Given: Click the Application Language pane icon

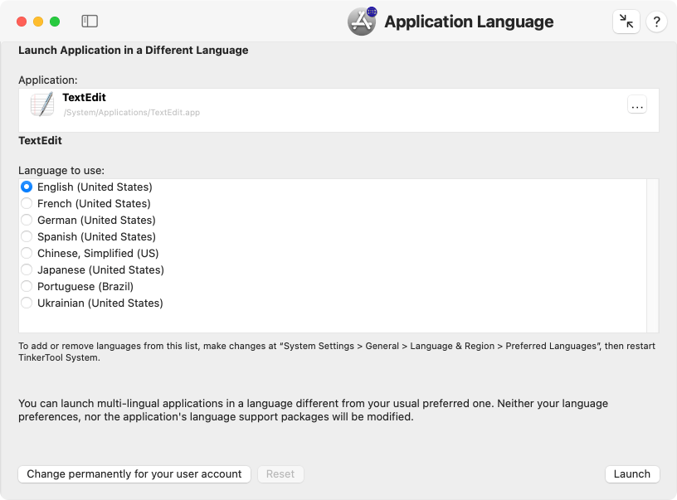Looking at the screenshot, I should pos(362,21).
